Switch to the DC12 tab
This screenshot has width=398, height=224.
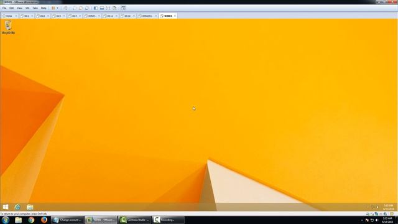point(127,16)
